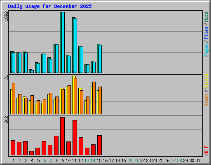The image size is (211, 165).
Task: Click day label '16' on the x-axis
Action: point(105,160)
